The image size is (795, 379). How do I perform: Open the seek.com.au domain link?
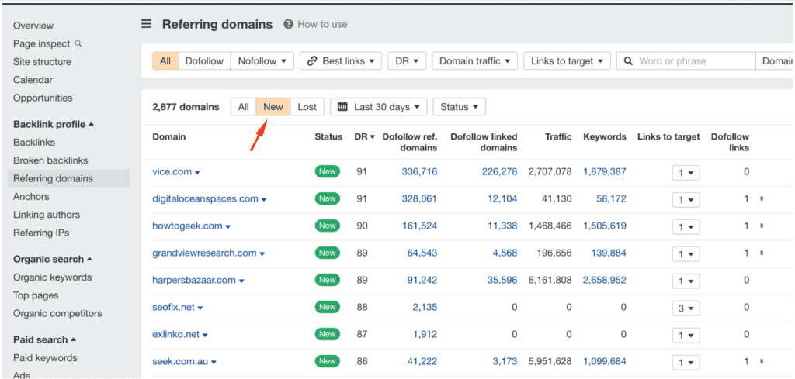pyautogui.click(x=180, y=362)
